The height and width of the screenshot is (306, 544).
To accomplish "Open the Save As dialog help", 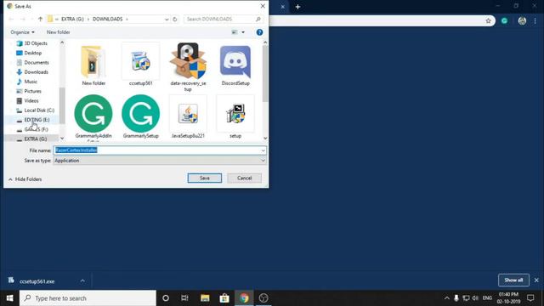I will click(259, 32).
